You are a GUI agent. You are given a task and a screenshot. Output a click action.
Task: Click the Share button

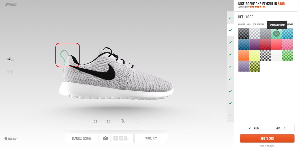[151, 138]
